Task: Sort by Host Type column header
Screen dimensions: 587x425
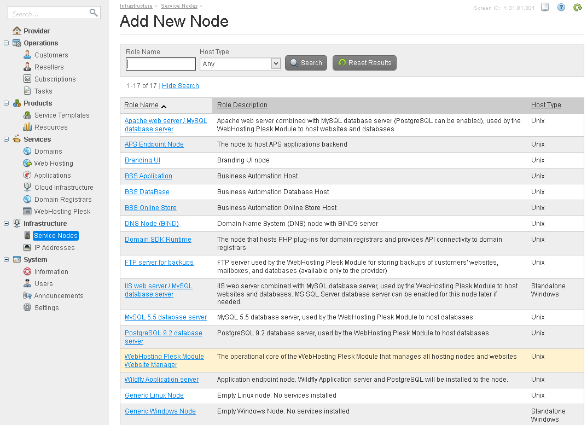Action: [x=546, y=105]
